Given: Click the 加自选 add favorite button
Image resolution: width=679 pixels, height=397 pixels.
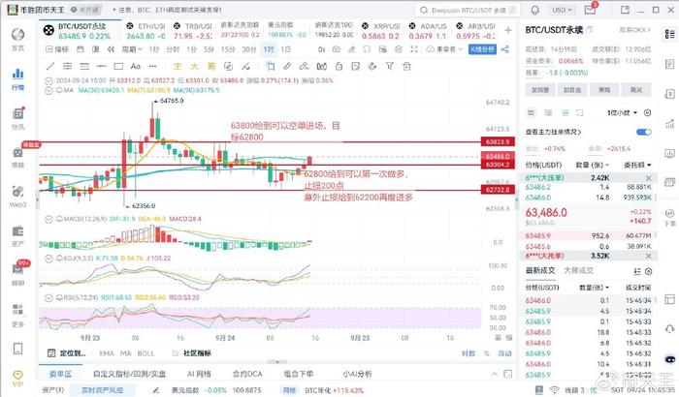Looking at the screenshot, I should [572, 90].
